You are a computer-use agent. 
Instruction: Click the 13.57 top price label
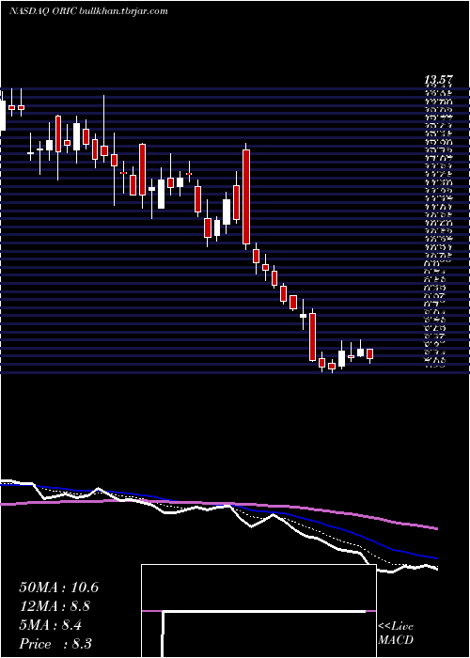(438, 79)
